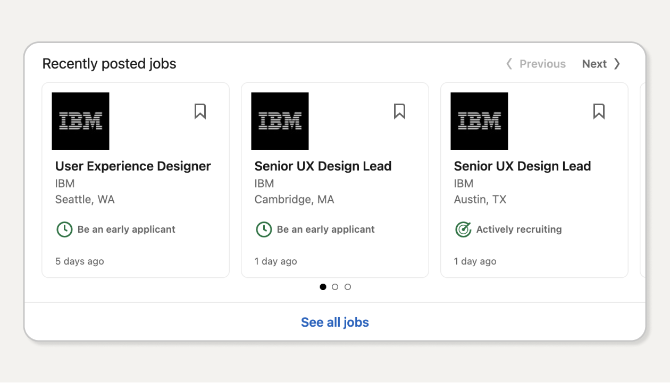Select the second carousel page dot

(x=335, y=287)
